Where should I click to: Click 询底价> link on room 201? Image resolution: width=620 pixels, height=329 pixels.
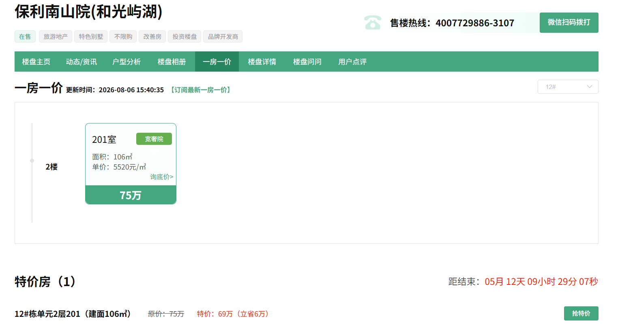[162, 177]
